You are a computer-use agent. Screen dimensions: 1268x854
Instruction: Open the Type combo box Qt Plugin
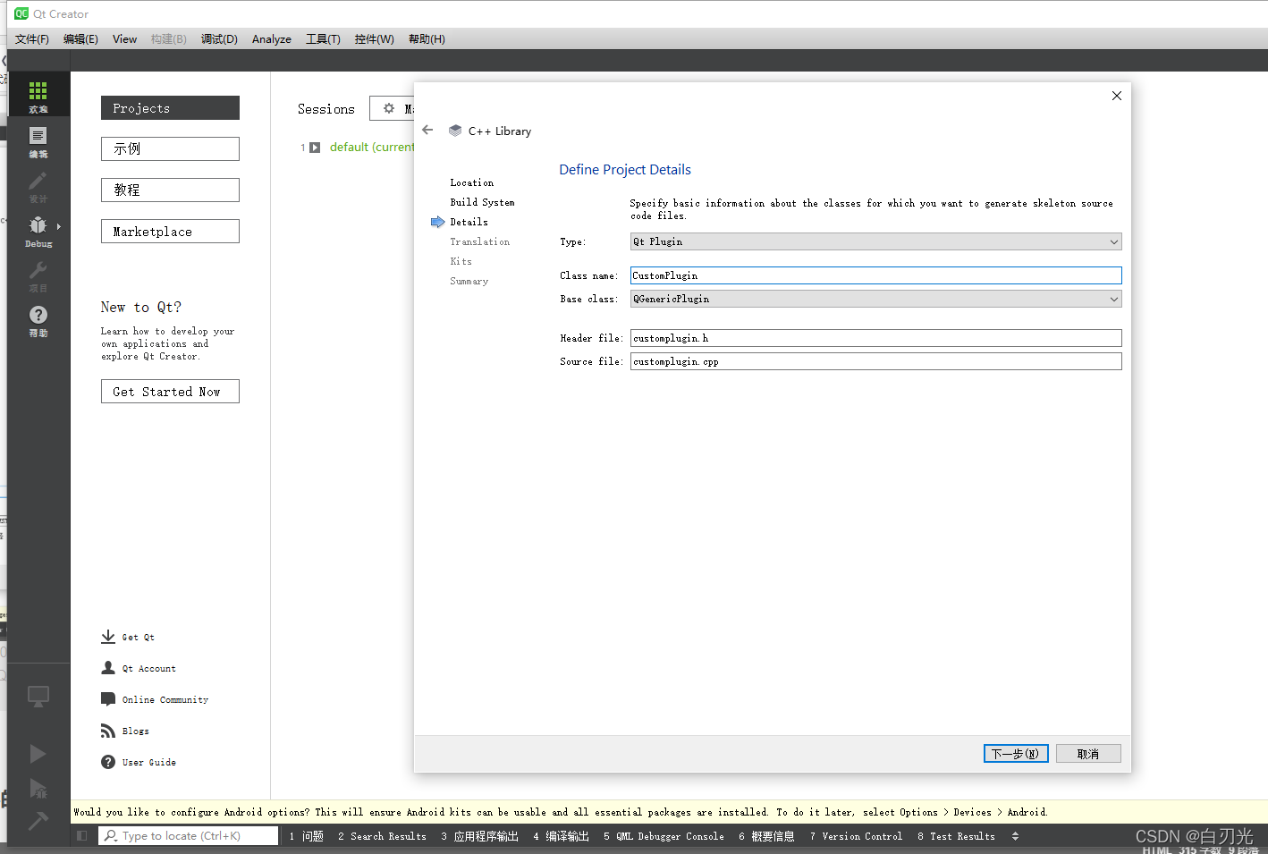[875, 241]
